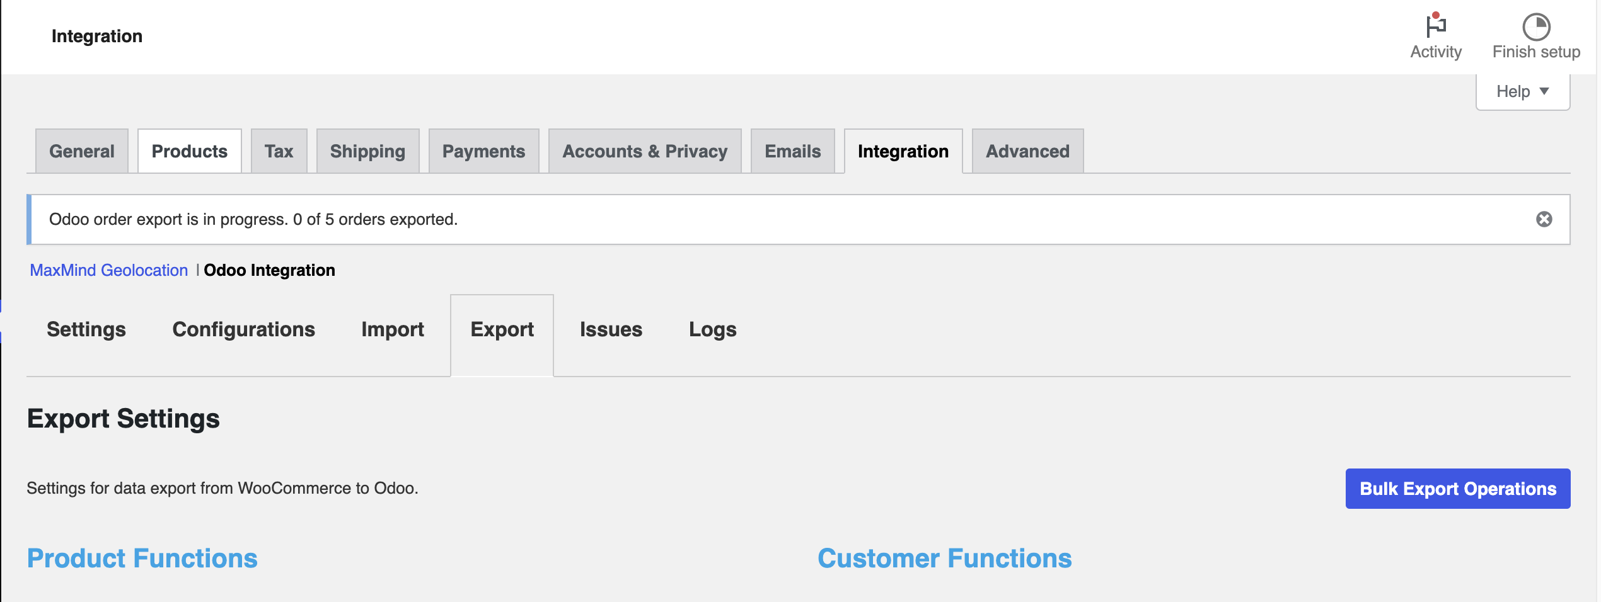View the Issues section

click(x=611, y=329)
